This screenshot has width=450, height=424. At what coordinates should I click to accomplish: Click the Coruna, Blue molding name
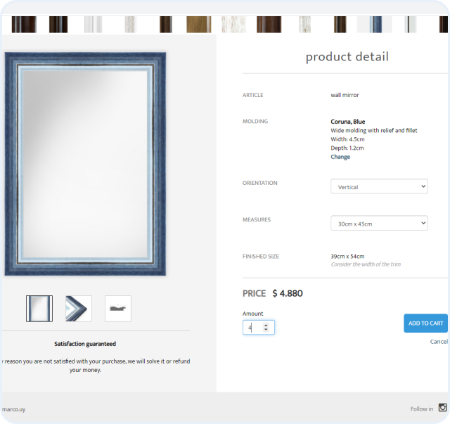pyautogui.click(x=348, y=122)
